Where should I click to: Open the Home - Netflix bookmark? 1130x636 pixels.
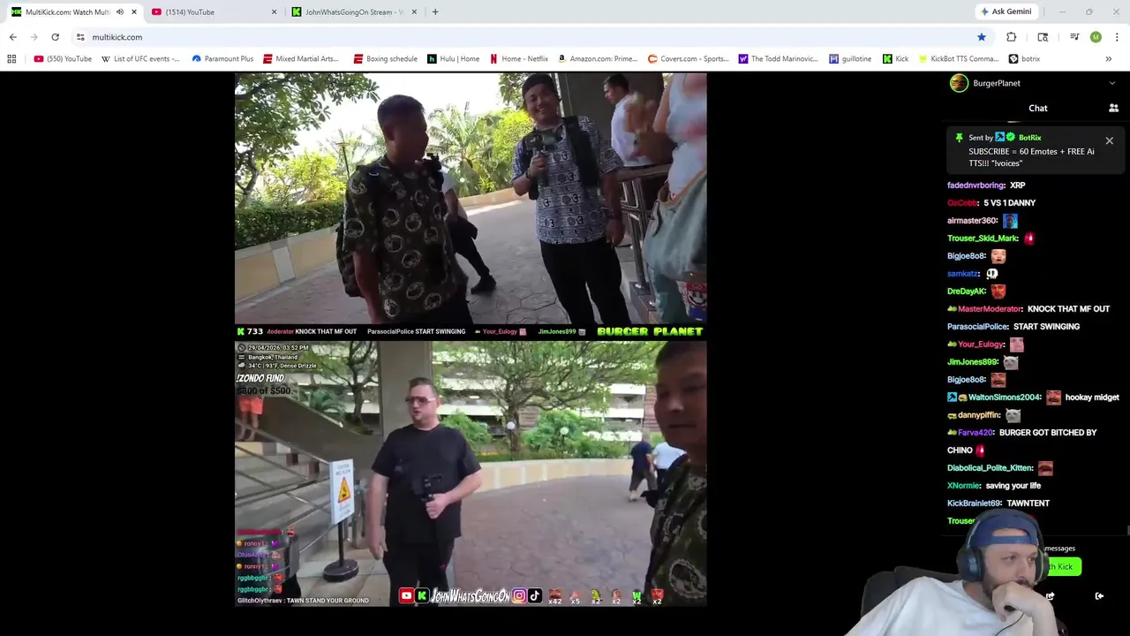click(519, 59)
